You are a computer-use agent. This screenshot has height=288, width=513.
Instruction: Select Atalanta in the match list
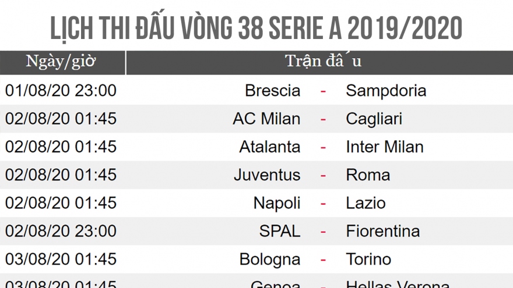point(270,147)
